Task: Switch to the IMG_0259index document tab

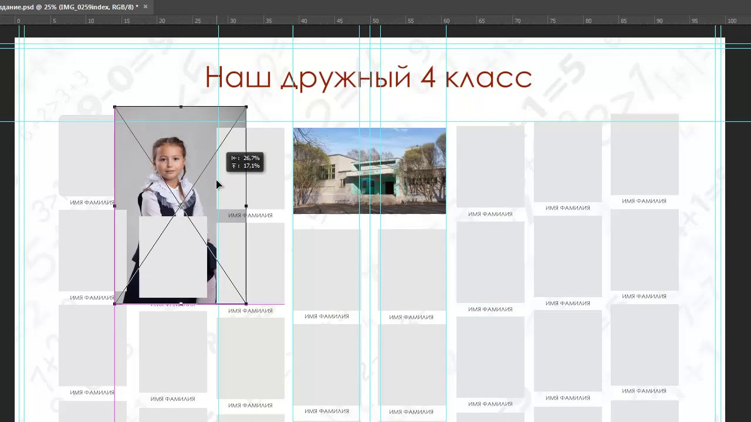Action: point(70,6)
